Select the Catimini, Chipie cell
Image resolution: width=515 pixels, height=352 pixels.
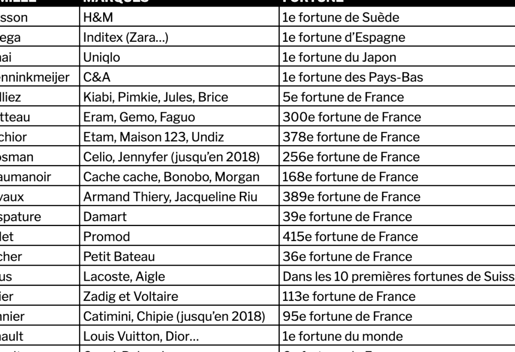click(x=180, y=316)
